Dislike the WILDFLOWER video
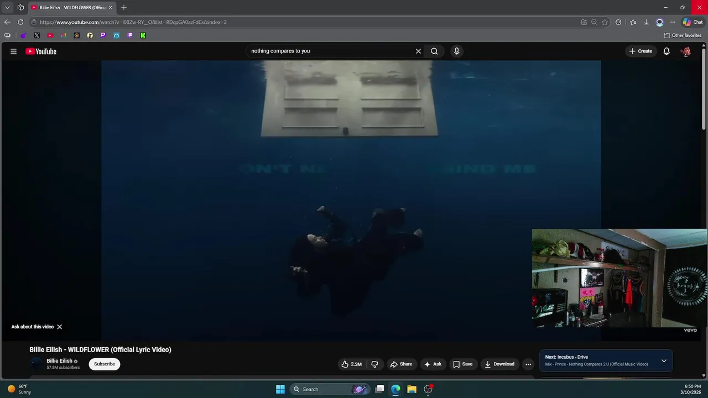 374,364
